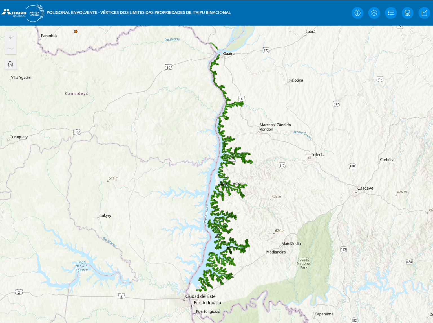Click the POLIGONAL ENVOLVENTE title text
This screenshot has width=433, height=323.
tap(139, 12)
